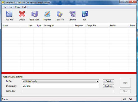Click the Profile column header
138x102 pixels.
click(x=119, y=26)
